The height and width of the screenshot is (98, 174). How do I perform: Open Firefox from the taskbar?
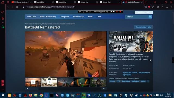pos(30,95)
